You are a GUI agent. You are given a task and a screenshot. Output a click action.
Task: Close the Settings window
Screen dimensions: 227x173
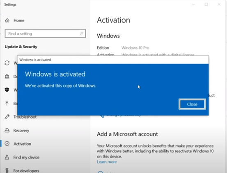point(219,4)
